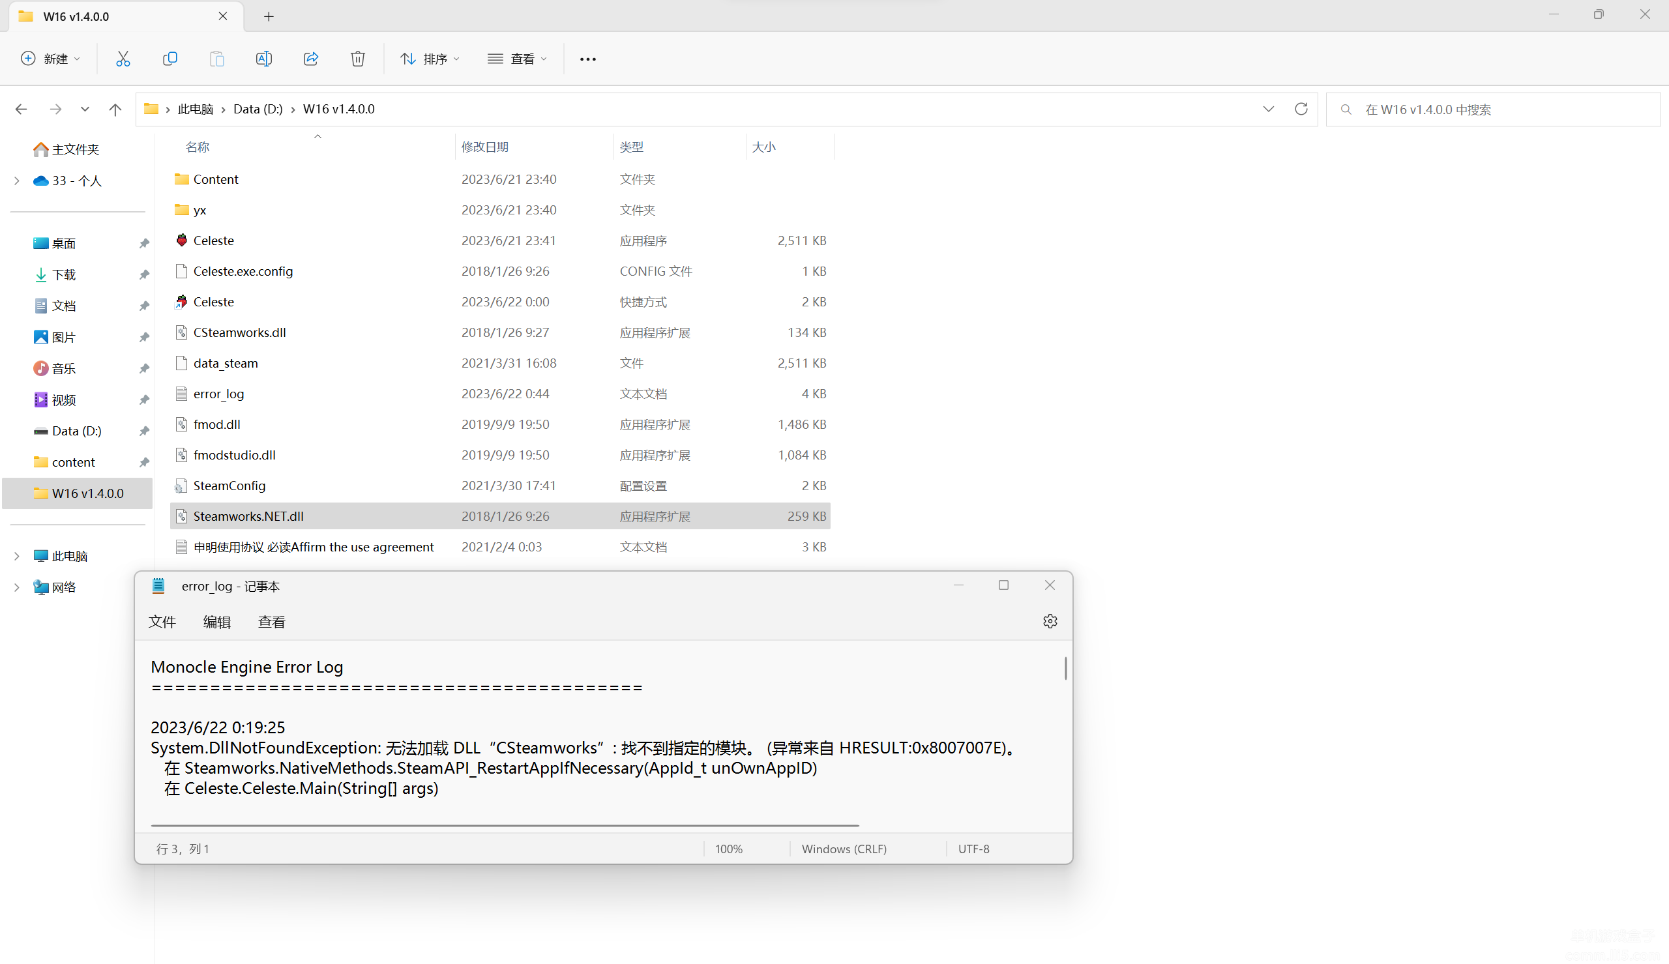This screenshot has height=964, width=1669.
Task: Click the Delete trash can icon
Action: pyautogui.click(x=357, y=59)
